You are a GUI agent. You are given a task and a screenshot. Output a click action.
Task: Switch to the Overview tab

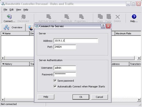pyautogui.click(x=13, y=27)
